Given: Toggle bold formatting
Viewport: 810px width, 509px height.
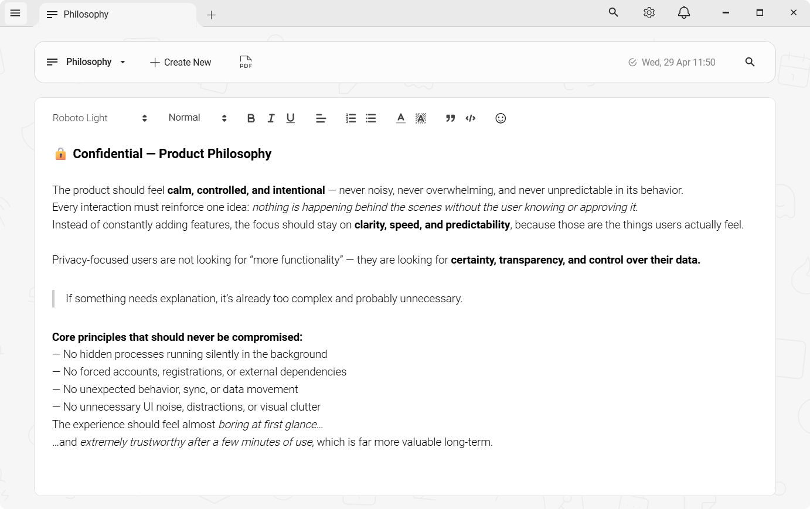Looking at the screenshot, I should 251,118.
